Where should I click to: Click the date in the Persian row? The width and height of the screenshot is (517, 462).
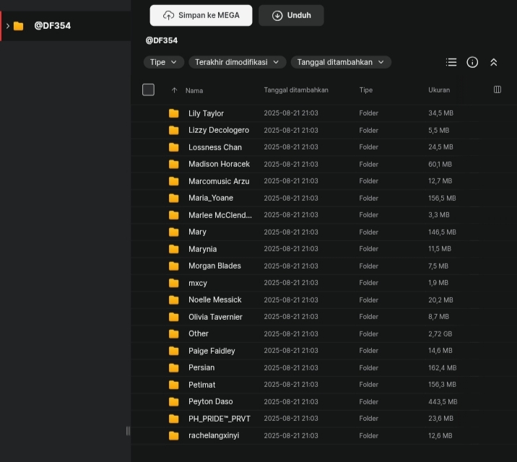pos(291,367)
